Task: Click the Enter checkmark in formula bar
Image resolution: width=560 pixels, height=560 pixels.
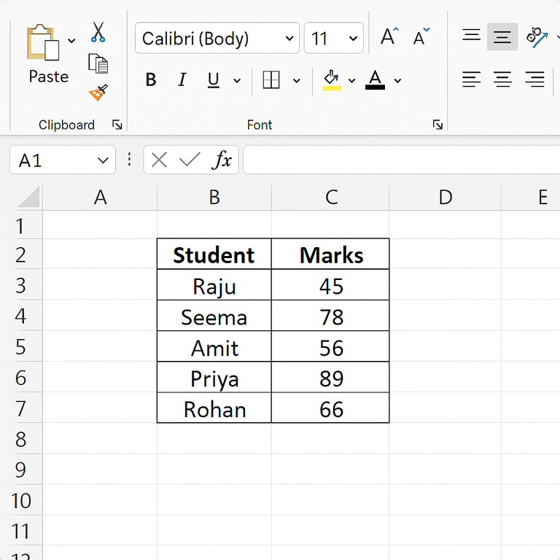Action: point(190,159)
